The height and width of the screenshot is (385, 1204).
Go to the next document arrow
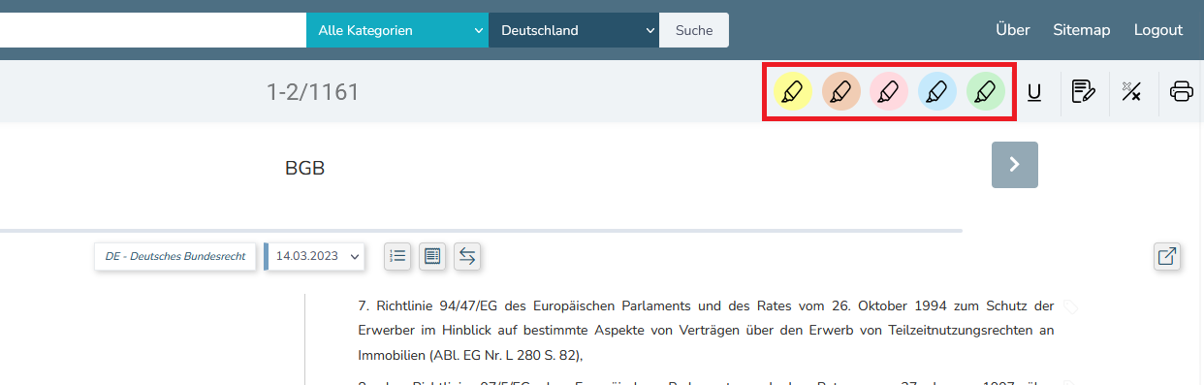click(1015, 165)
